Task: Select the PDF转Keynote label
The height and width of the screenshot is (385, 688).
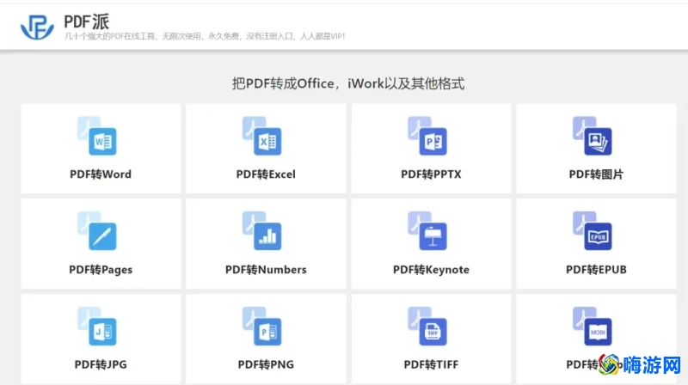Action: point(431,269)
